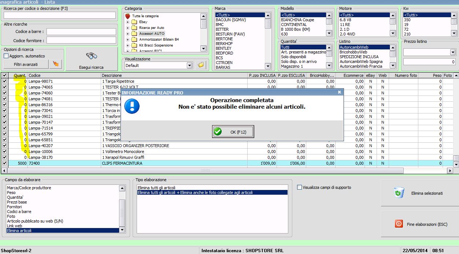Sort the grid by the Codice column header
459x254 pixels.
[x=64, y=75]
